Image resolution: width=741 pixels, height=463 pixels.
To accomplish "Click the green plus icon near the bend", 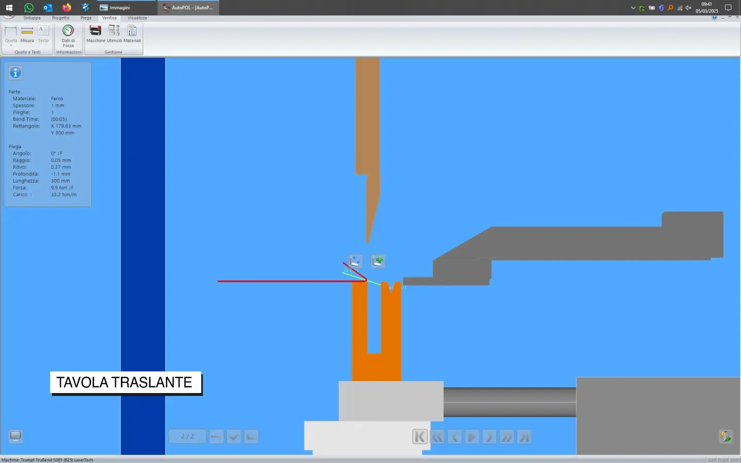I will [378, 261].
